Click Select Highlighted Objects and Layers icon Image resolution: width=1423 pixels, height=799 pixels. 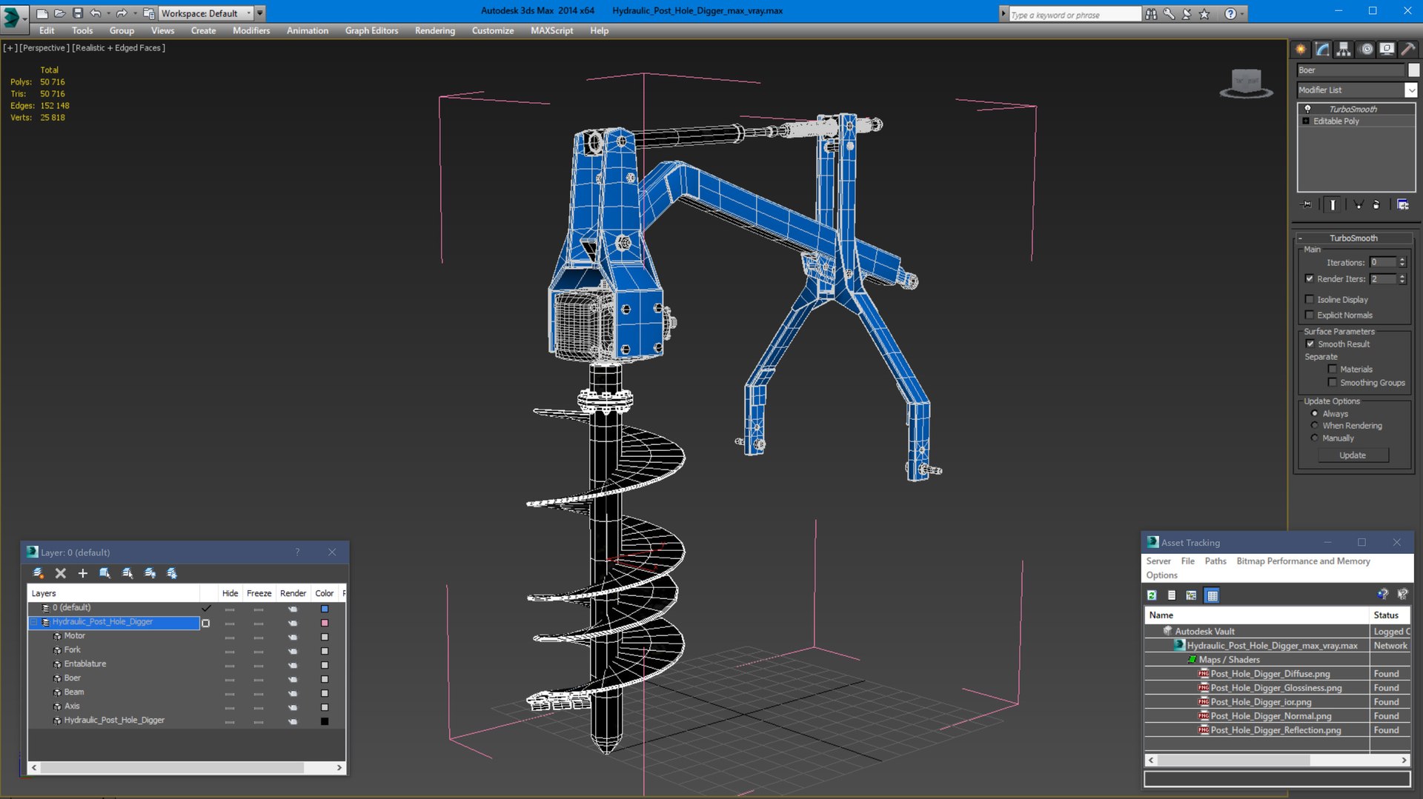click(x=105, y=573)
